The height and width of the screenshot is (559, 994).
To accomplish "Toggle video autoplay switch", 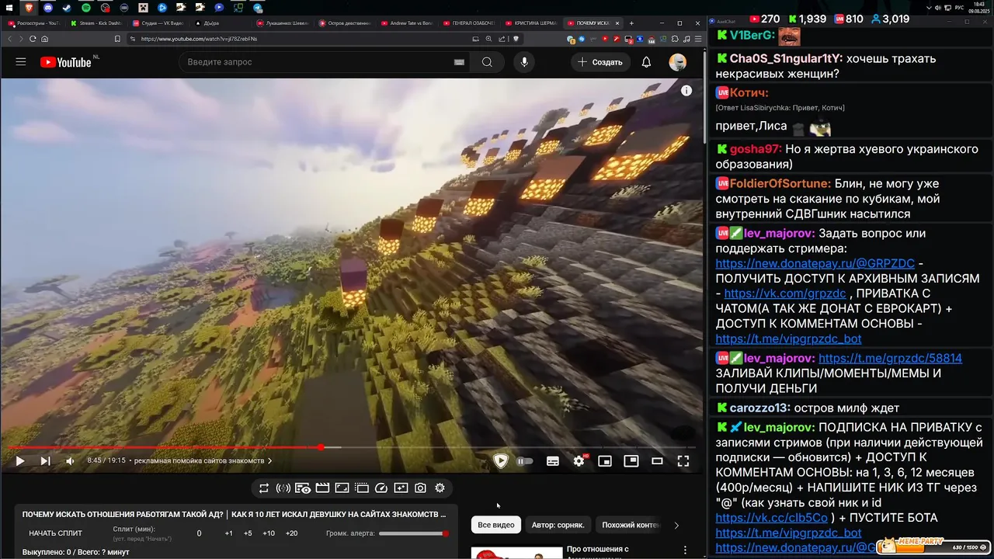I will 525,461.
